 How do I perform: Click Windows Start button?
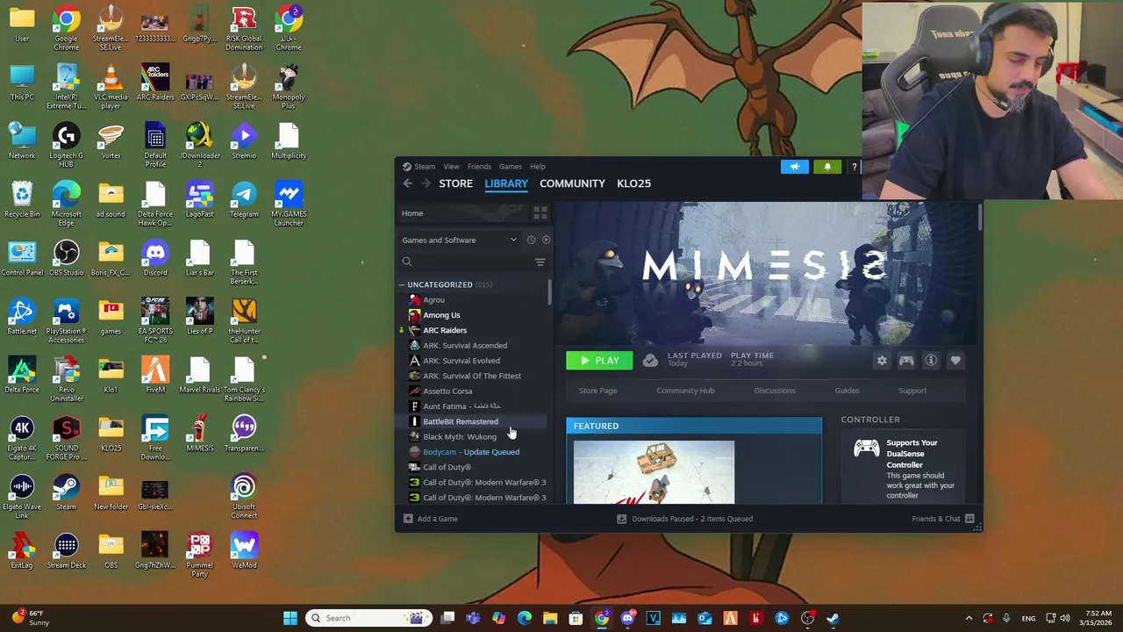point(290,618)
